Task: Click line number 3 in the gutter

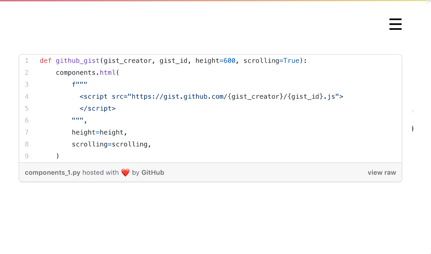Action: pos(27,85)
